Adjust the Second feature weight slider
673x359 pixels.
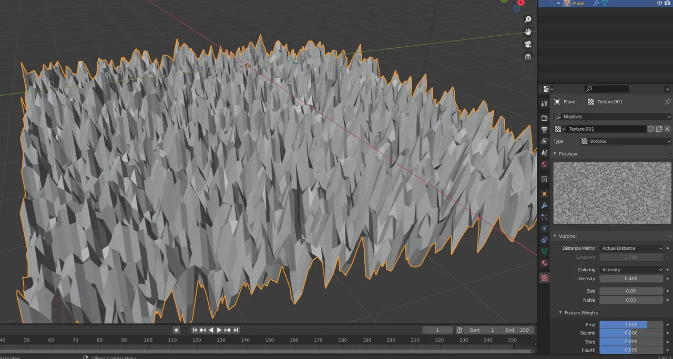click(x=631, y=333)
